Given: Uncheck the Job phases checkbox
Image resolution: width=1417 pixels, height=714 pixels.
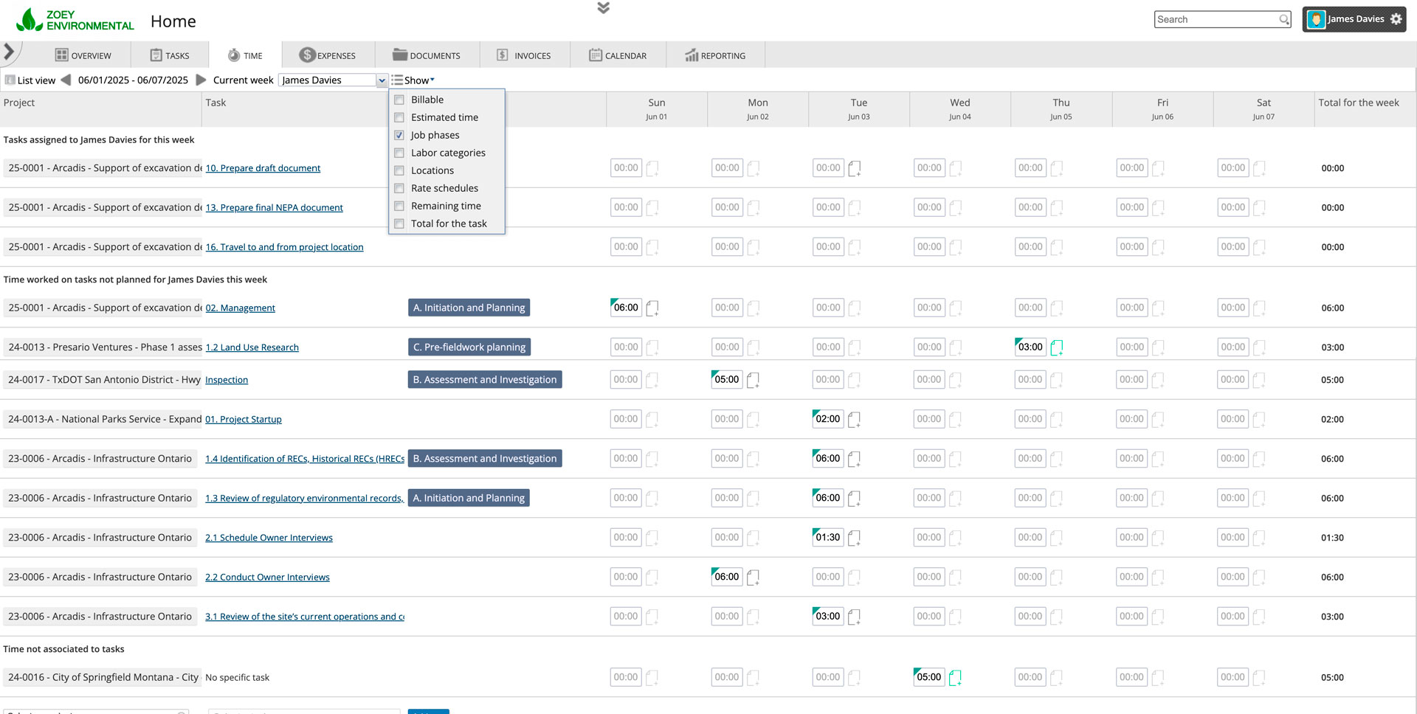Looking at the screenshot, I should 399,135.
